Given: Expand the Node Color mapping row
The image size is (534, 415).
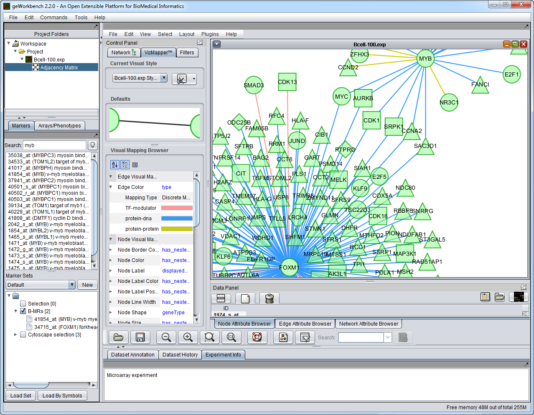Looking at the screenshot, I should pos(111,260).
